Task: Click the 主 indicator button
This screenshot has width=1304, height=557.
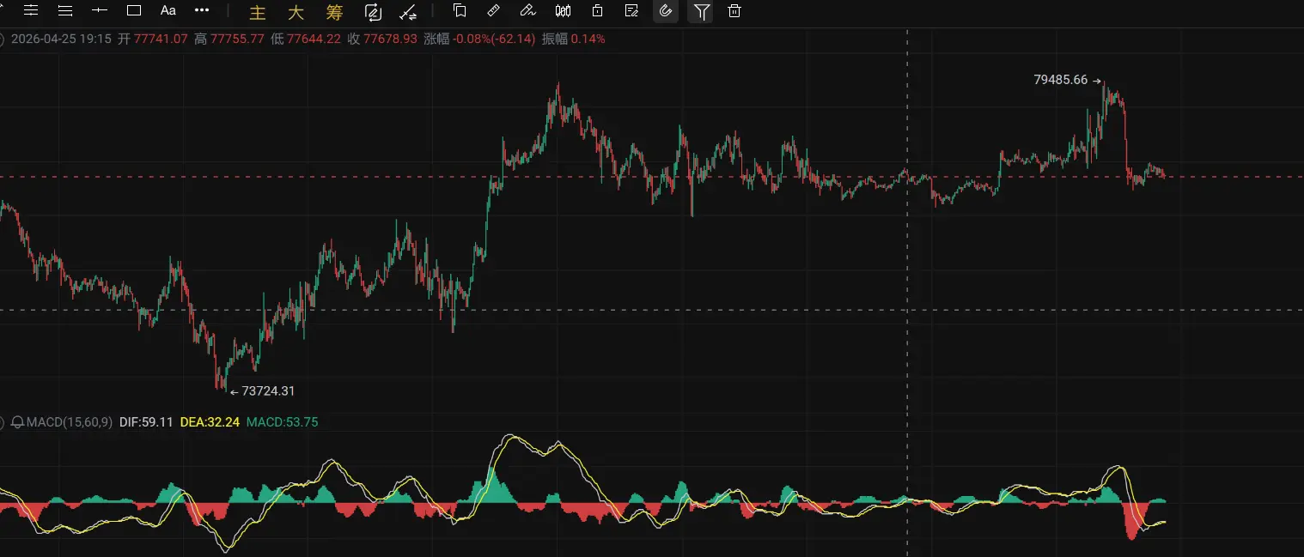Action: click(258, 12)
